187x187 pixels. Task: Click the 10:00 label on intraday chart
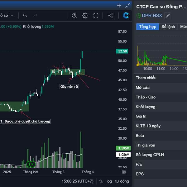tap(148, 69)
